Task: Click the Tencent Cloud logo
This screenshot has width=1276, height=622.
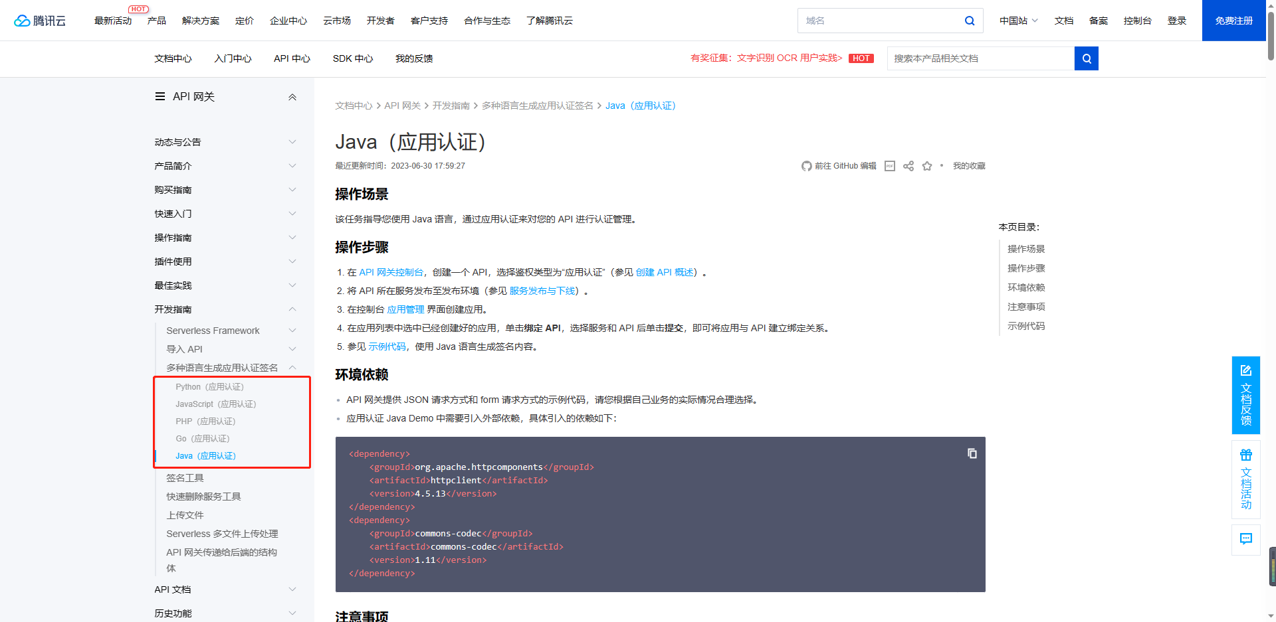Action: coord(40,21)
